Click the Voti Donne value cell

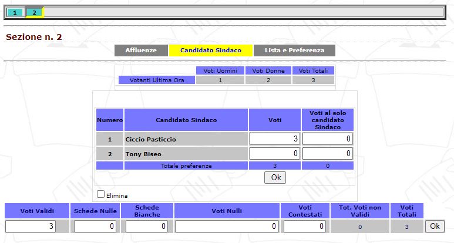268,80
